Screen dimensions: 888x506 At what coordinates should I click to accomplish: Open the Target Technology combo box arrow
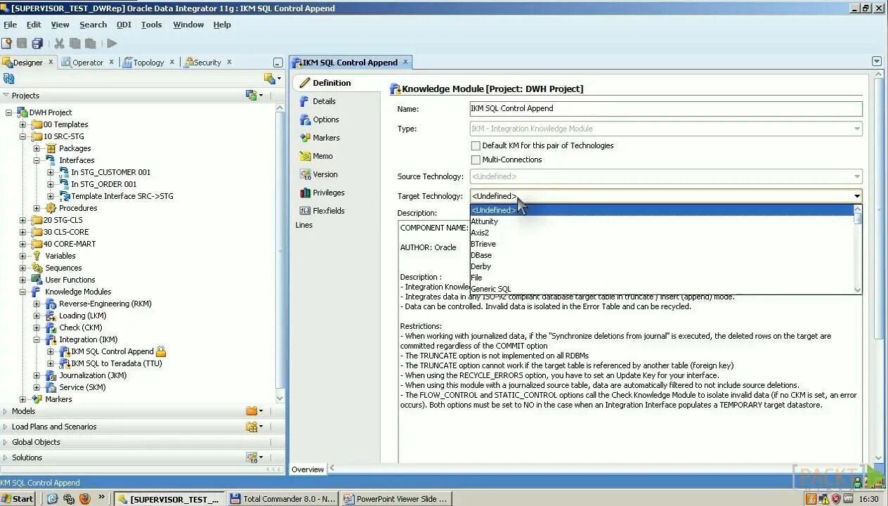[x=857, y=196]
